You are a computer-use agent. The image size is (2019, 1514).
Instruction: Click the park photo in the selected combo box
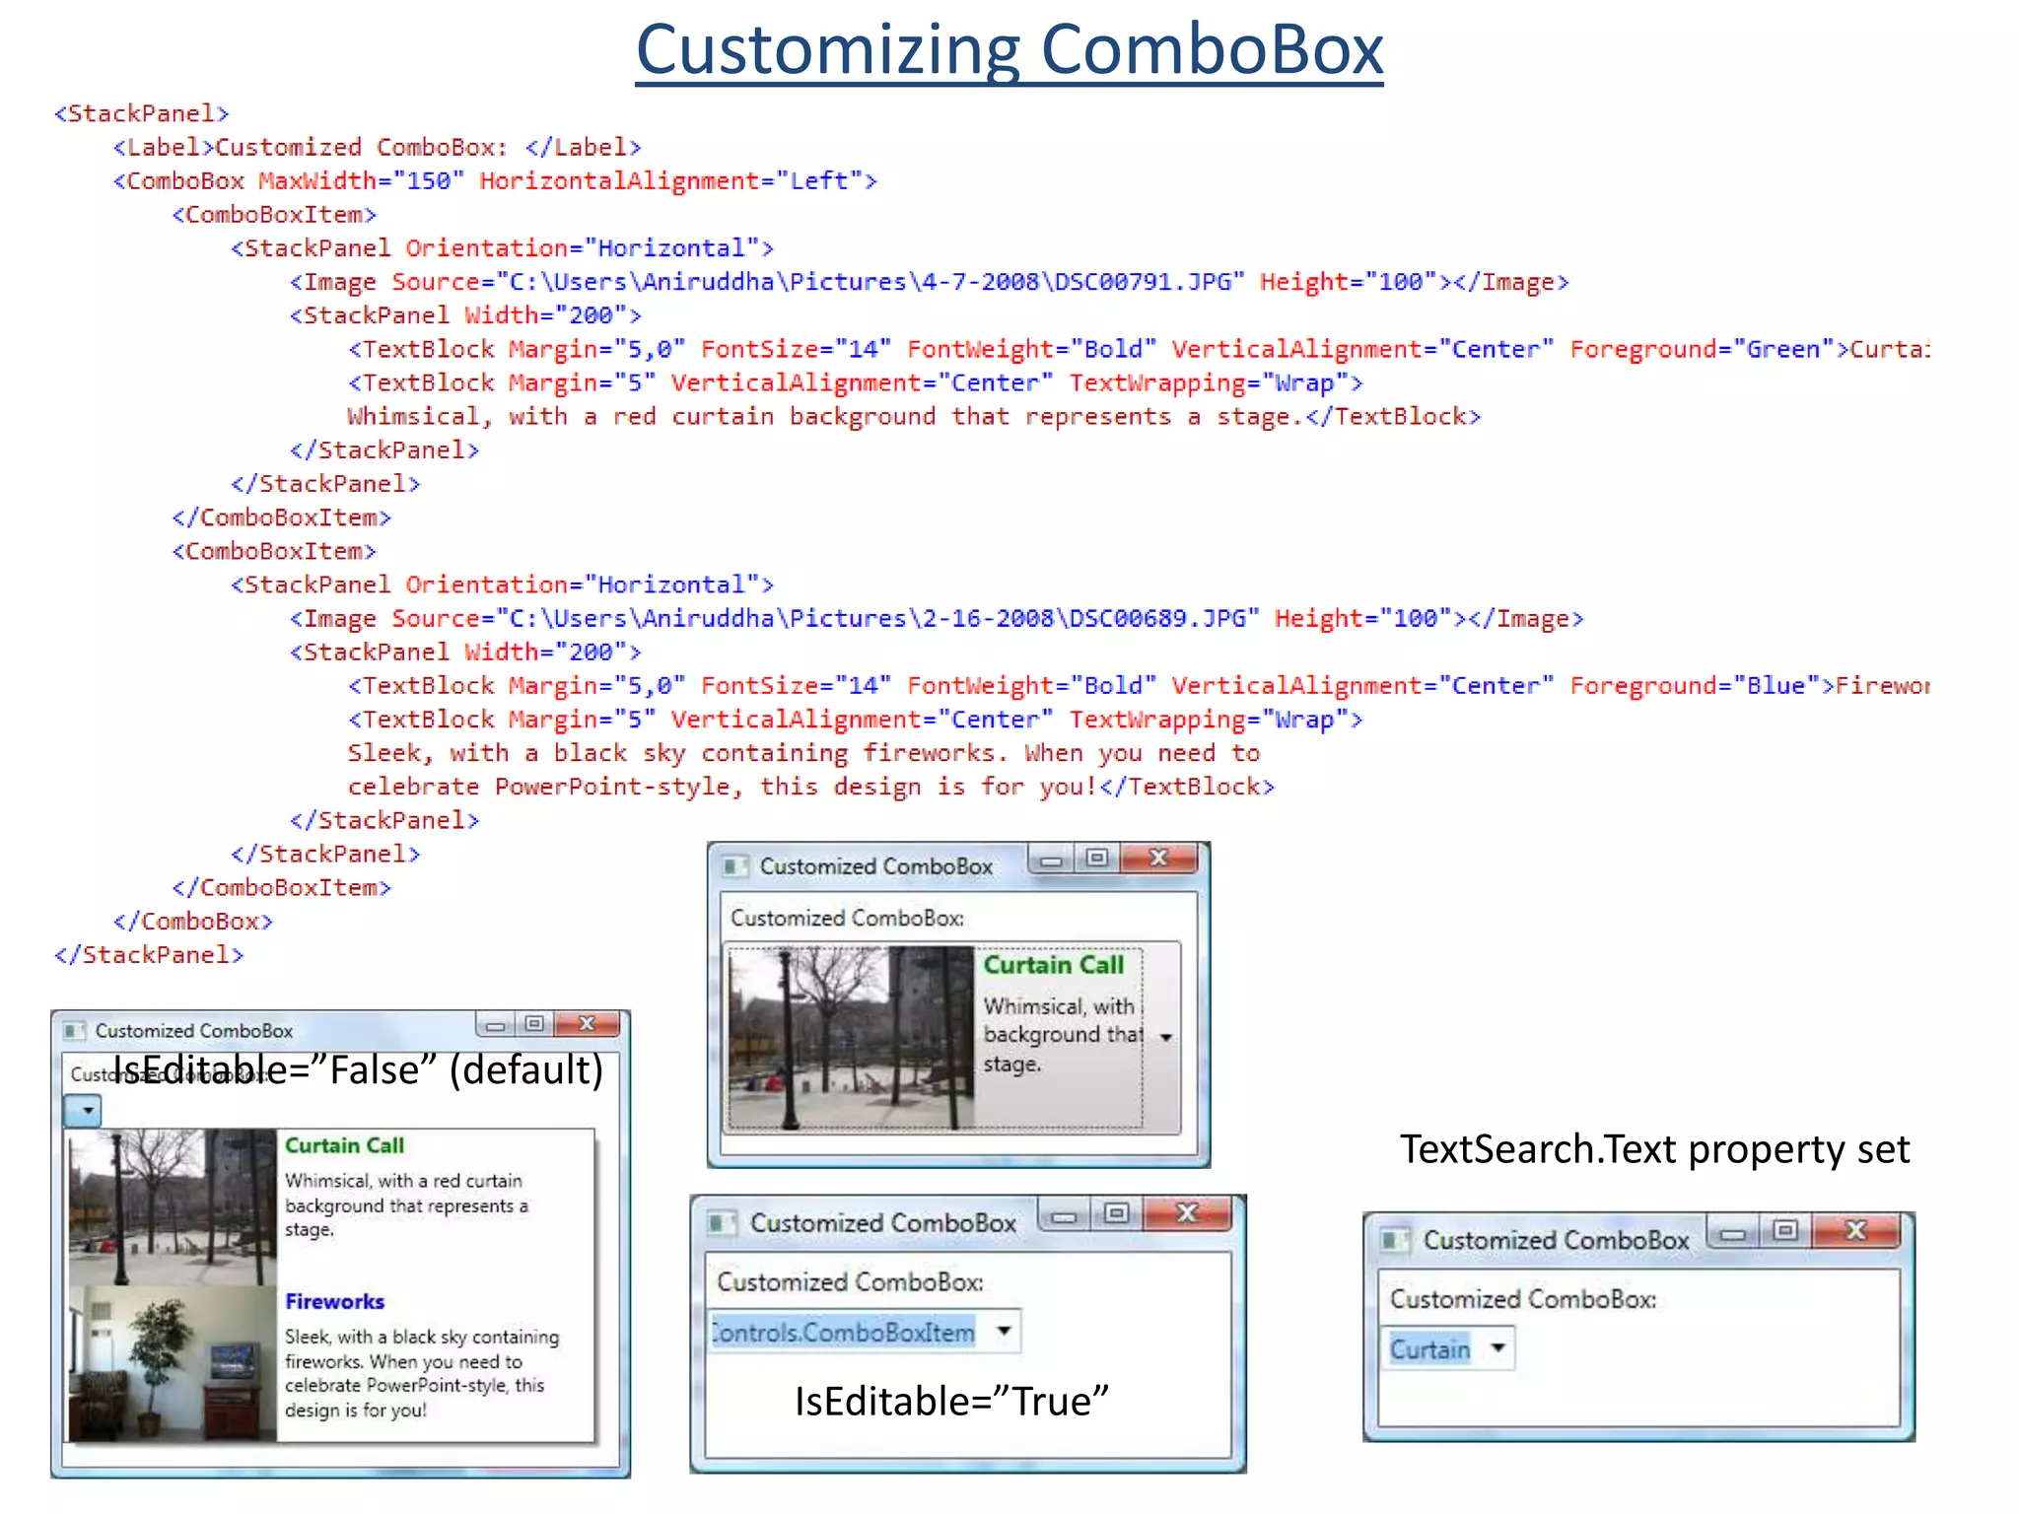tap(852, 1038)
